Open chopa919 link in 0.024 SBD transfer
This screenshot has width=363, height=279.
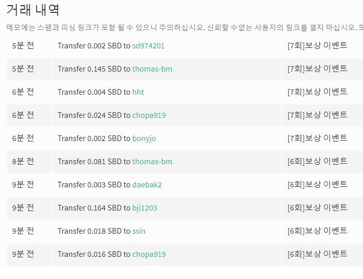(x=149, y=115)
